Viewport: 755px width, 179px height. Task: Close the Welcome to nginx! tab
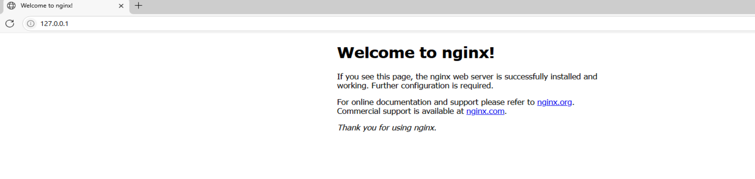121,6
